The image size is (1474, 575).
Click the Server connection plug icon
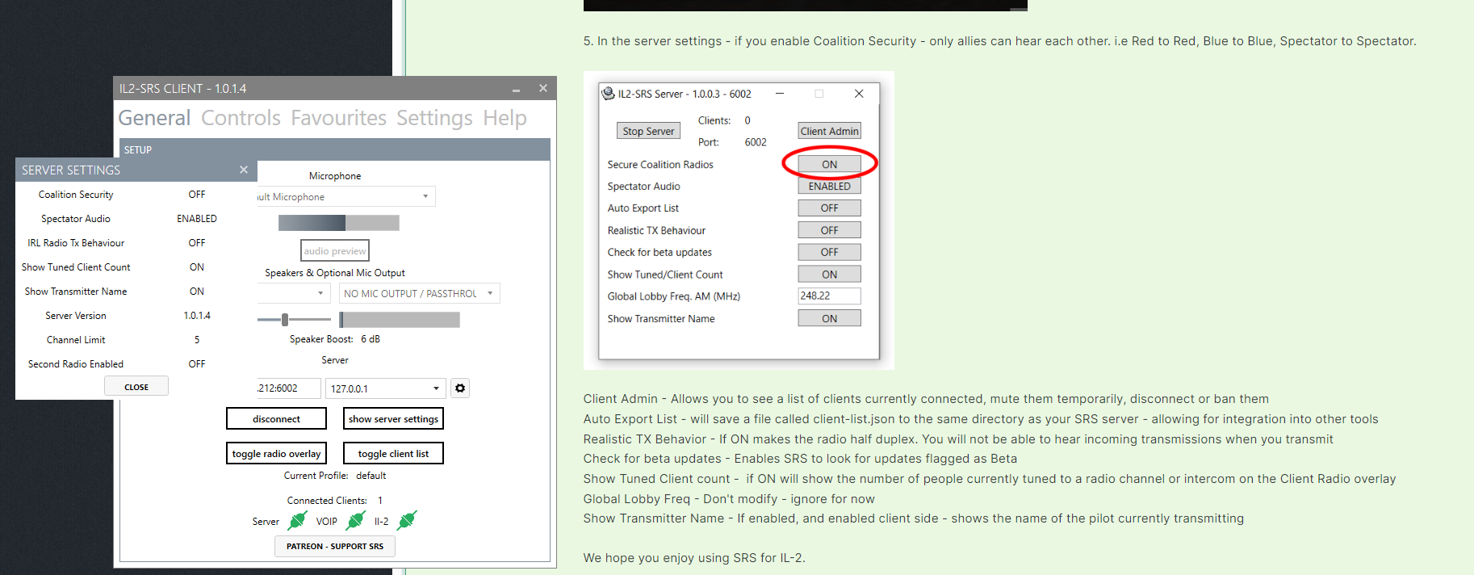[298, 521]
